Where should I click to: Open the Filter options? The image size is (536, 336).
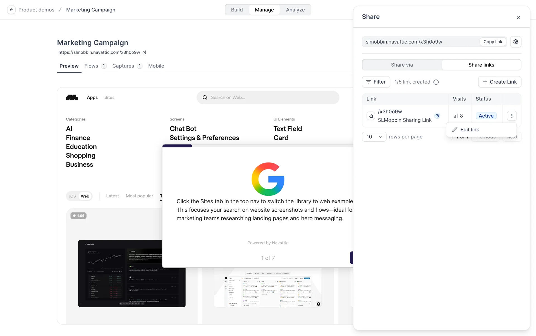pyautogui.click(x=376, y=82)
